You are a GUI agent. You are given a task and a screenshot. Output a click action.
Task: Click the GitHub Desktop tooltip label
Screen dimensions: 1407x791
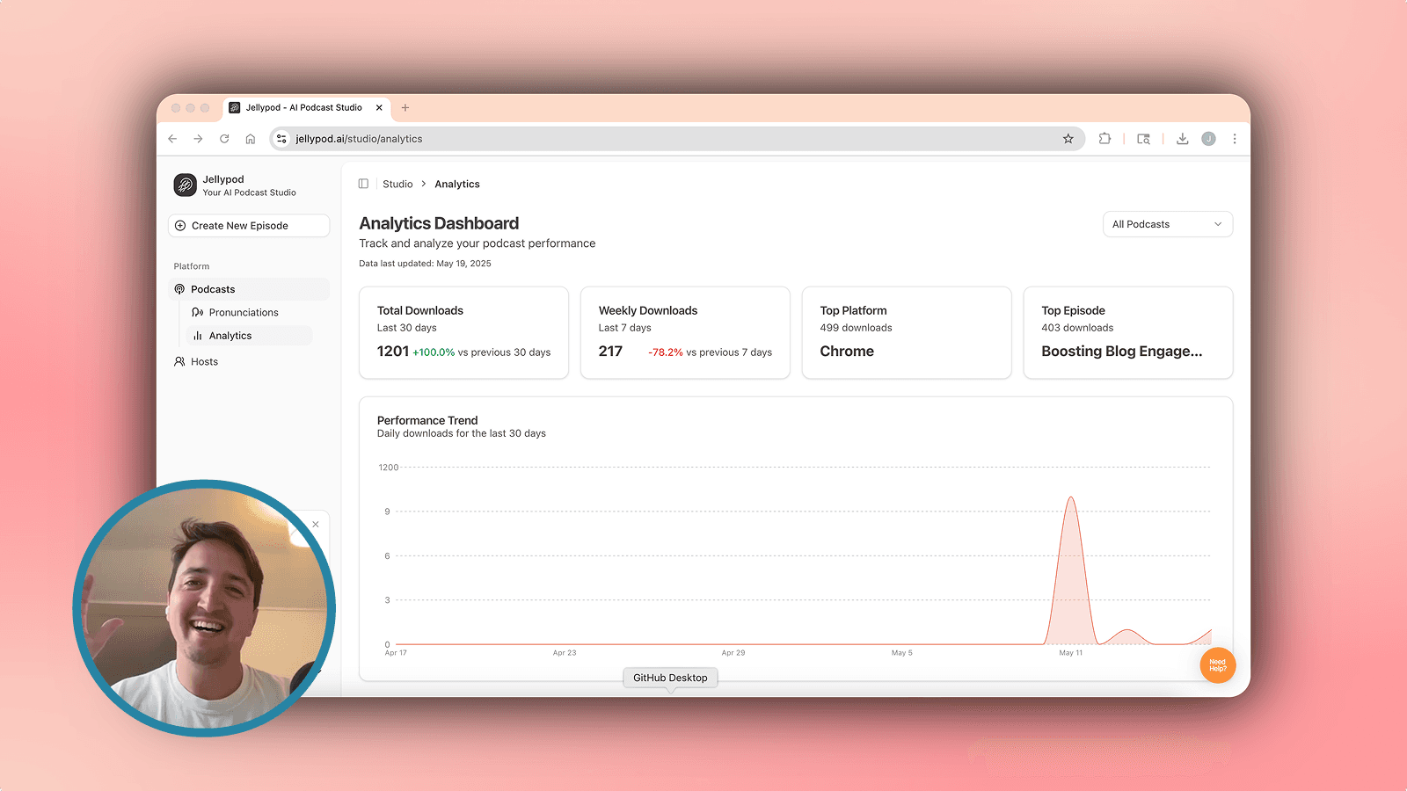[x=670, y=678]
